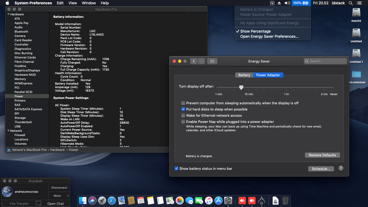Open Safari from the dock
Viewport: 368px width, 207px height.
112,201
